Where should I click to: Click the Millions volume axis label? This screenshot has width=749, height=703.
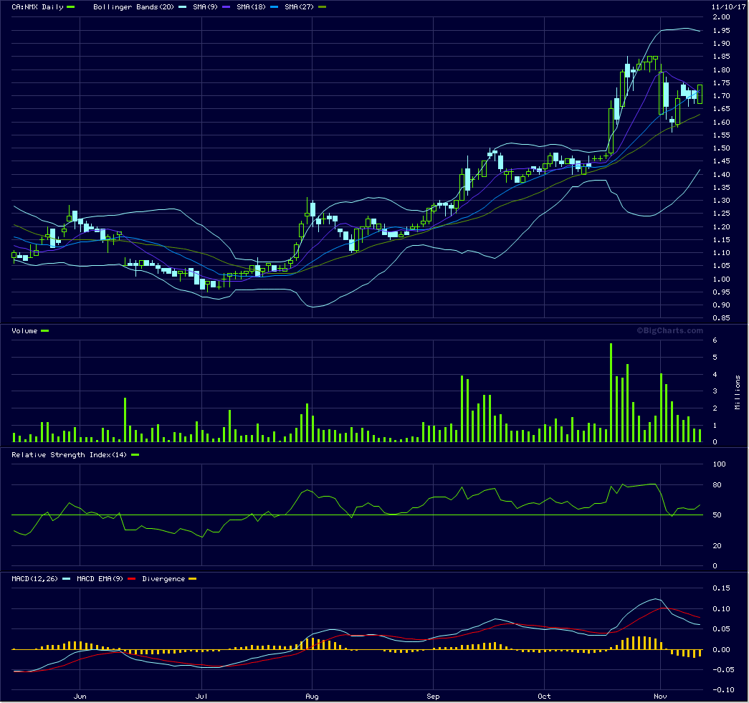[737, 392]
